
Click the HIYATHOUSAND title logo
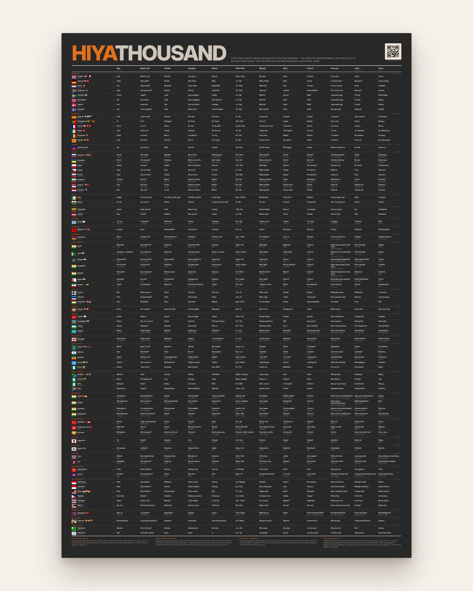(x=149, y=53)
